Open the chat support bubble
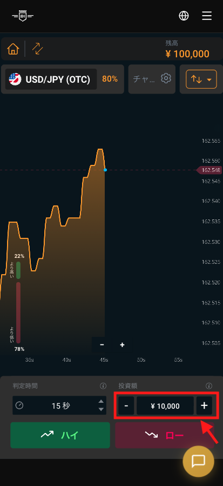223x486 pixels. pyautogui.click(x=198, y=462)
